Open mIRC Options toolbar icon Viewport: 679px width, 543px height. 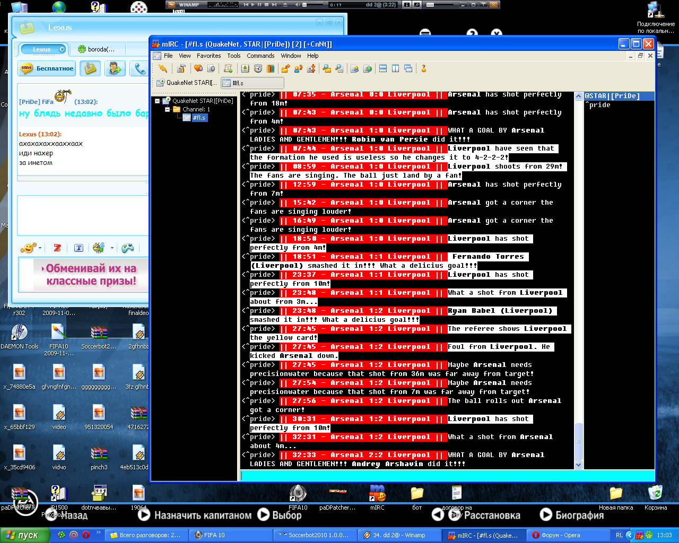[x=181, y=68]
